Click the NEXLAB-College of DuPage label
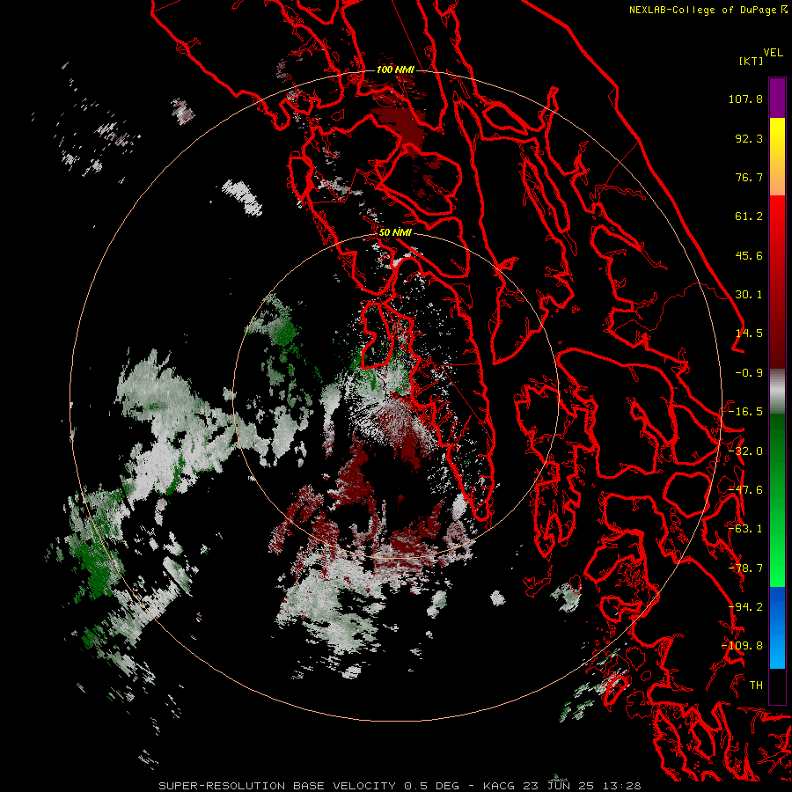792x792 pixels. (702, 10)
